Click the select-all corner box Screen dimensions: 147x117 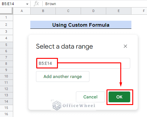tap(6, 11)
